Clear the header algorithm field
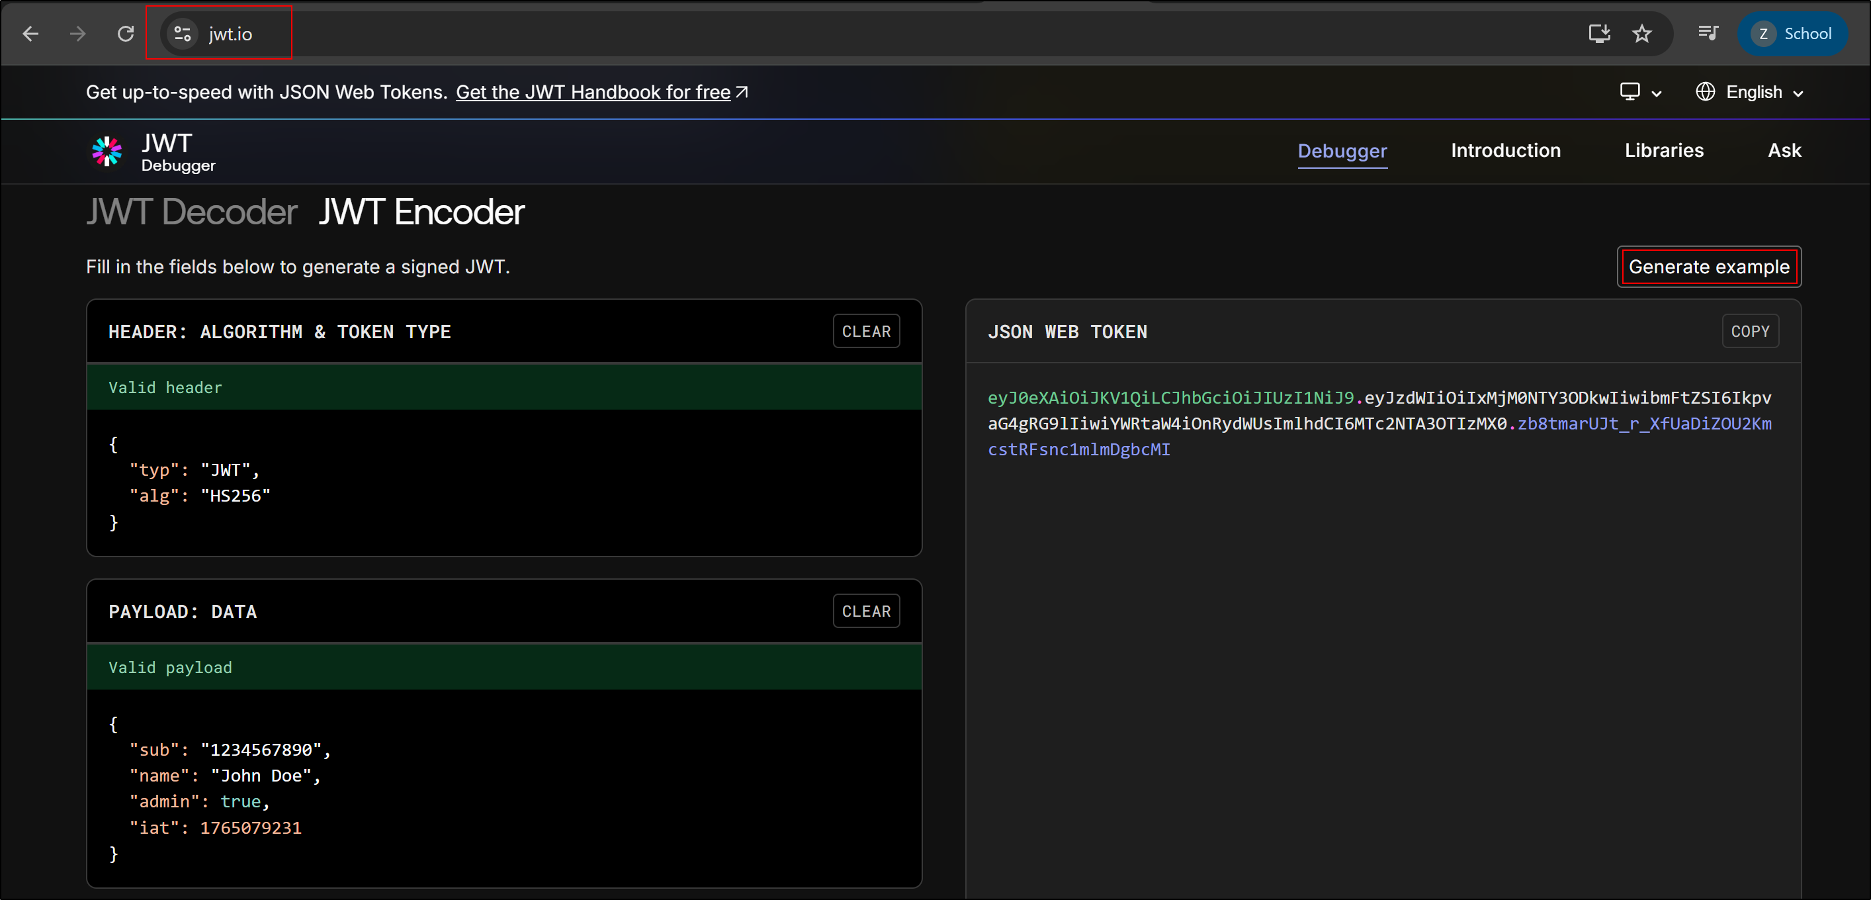Viewport: 1871px width, 900px height. click(866, 332)
